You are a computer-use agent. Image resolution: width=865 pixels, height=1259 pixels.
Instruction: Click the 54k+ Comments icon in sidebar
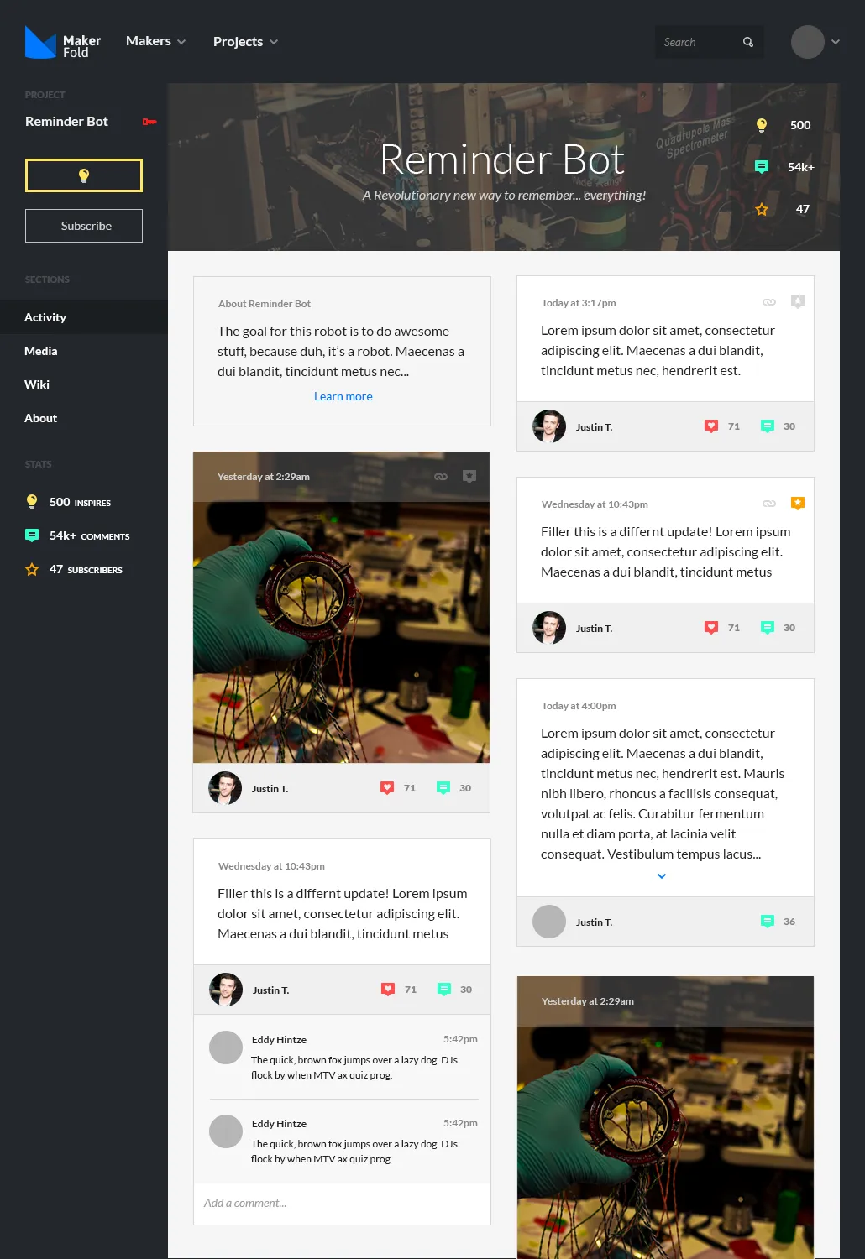point(32,535)
